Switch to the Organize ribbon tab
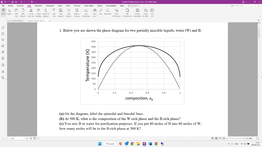This screenshot has height=147, width=262. pyautogui.click(x=38, y=6)
